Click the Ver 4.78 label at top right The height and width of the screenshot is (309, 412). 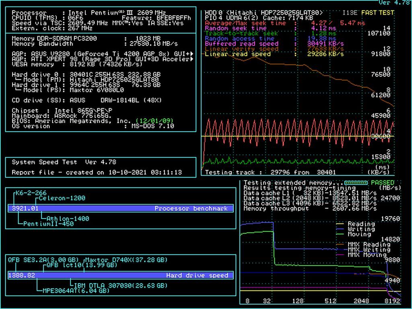[395, 3]
